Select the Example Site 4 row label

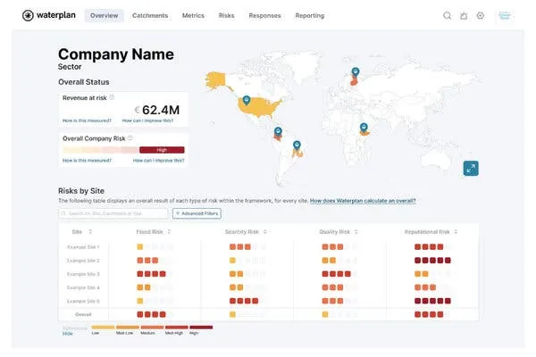[x=83, y=287]
